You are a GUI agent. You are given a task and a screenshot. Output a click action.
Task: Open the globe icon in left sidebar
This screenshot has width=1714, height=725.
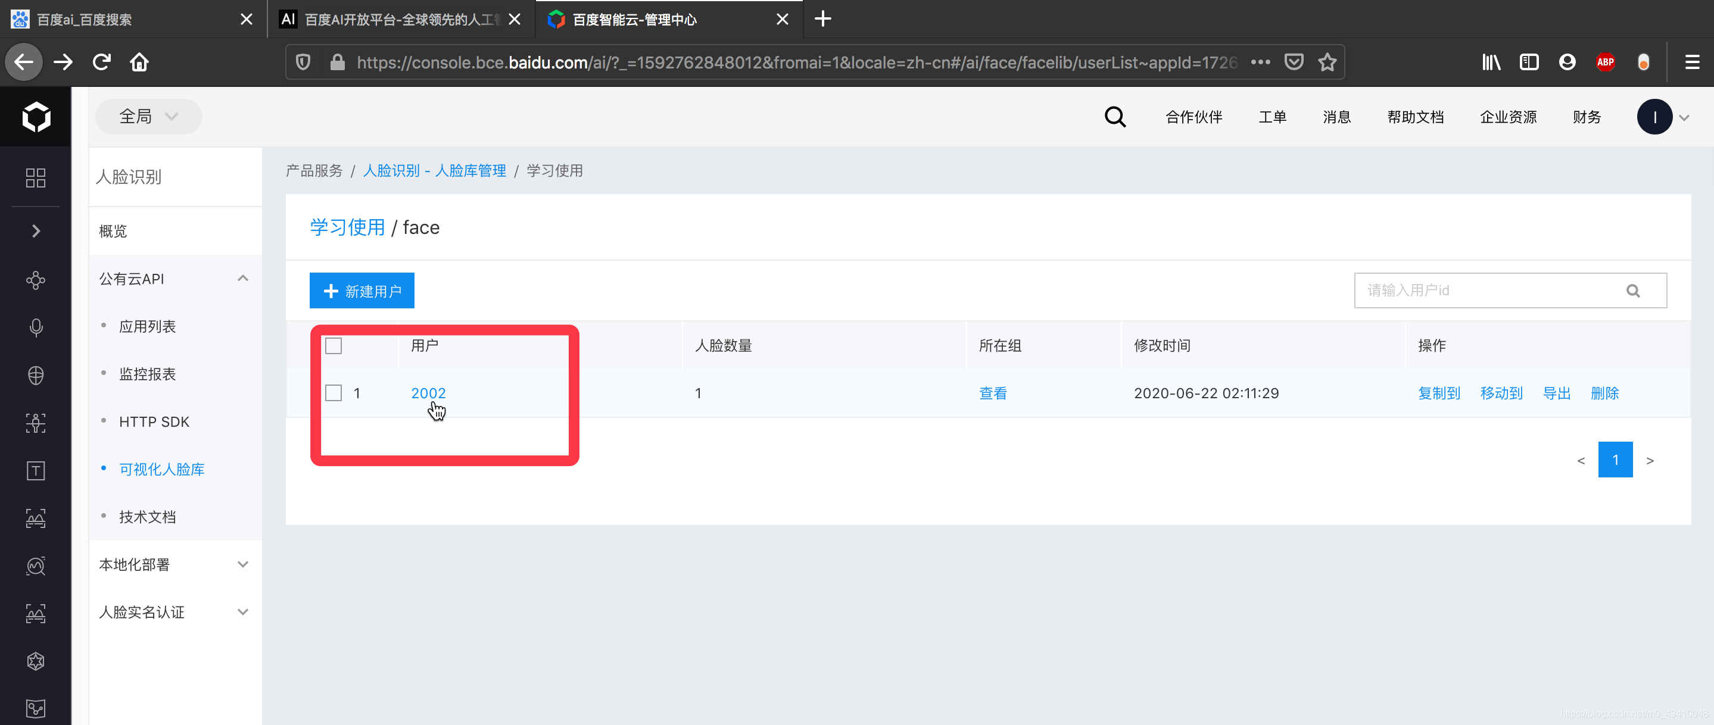click(36, 375)
